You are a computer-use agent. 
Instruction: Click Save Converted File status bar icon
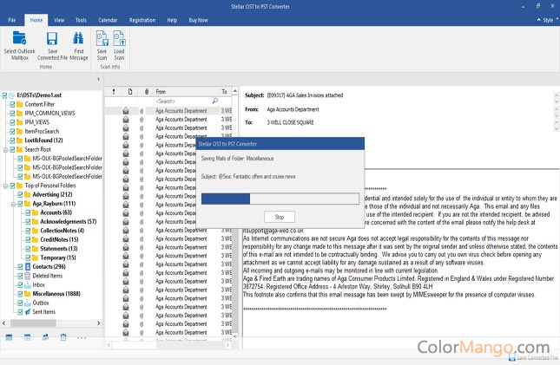pyautogui.click(x=512, y=357)
